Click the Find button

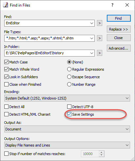pos(119,18)
